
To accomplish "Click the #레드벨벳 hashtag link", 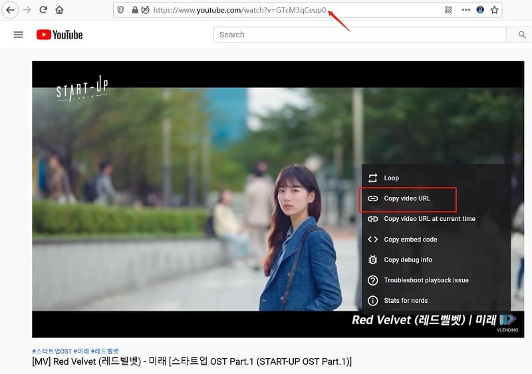I will 105,351.
